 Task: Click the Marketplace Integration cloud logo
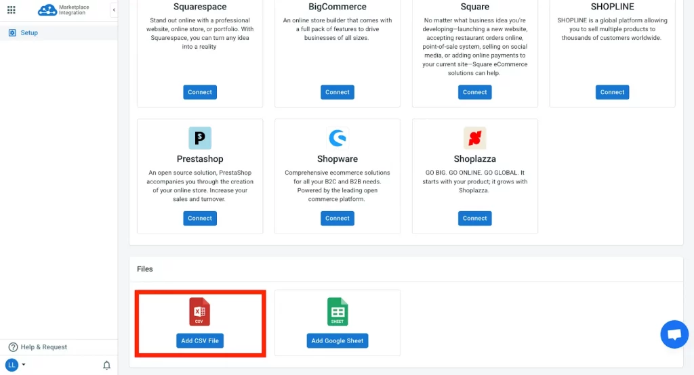[x=47, y=9]
